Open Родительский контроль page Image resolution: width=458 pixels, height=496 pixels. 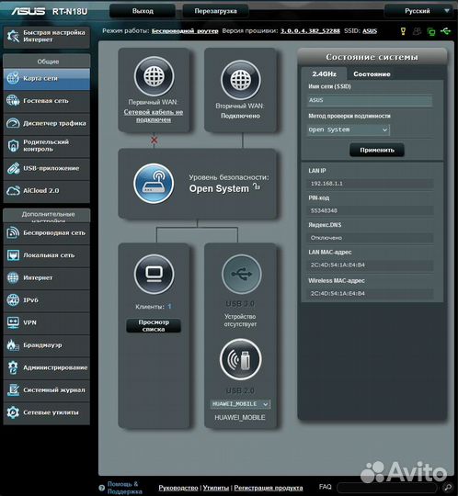pyautogui.click(x=47, y=146)
